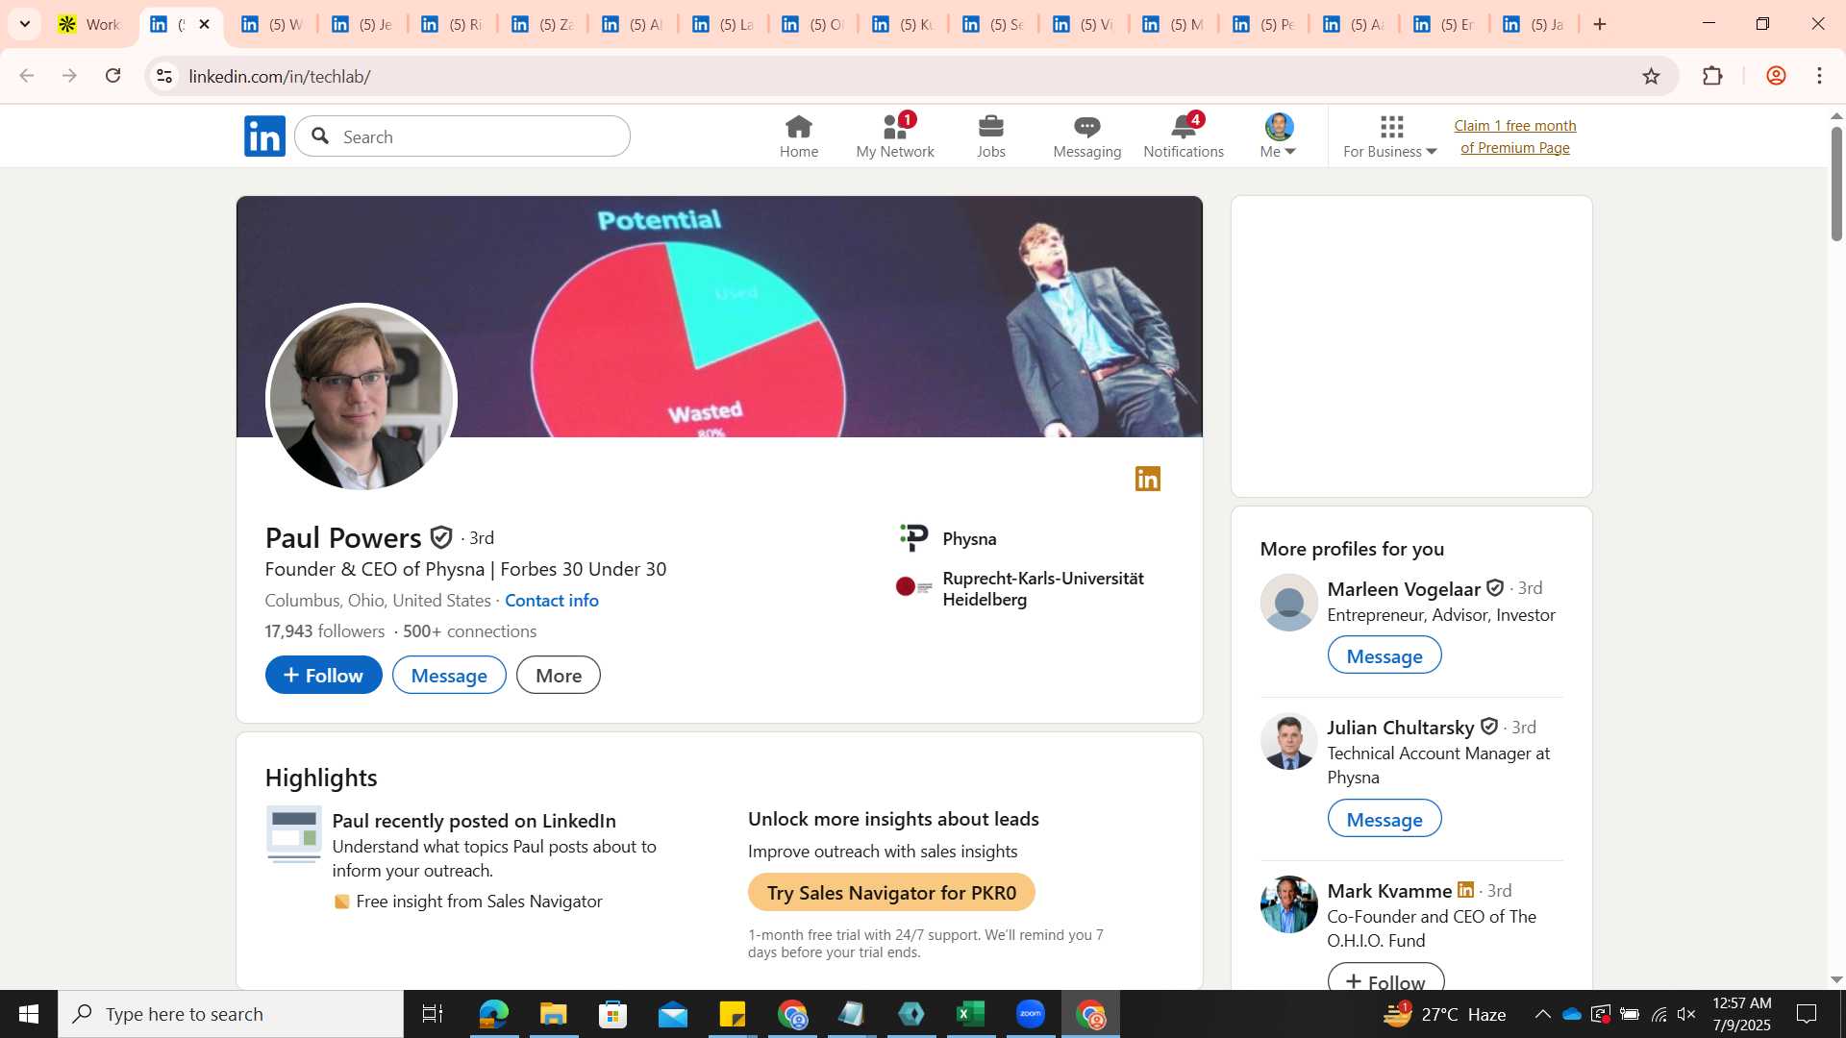1846x1038 pixels.
Task: Switch to the tab labeled (5) W
Action: click(272, 24)
